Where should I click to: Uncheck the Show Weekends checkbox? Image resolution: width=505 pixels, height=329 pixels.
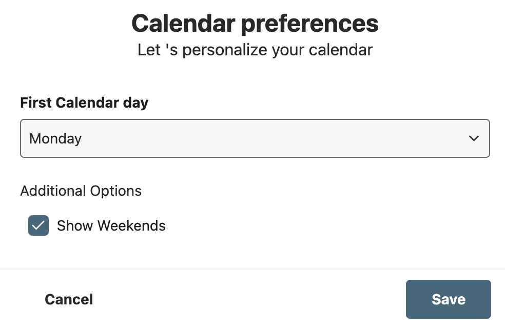(x=38, y=225)
